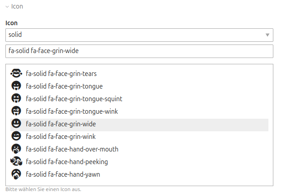This screenshot has width=281, height=196.
Task: Select fa-solid fa-face-grin-tears list entry
Action: 61,73
